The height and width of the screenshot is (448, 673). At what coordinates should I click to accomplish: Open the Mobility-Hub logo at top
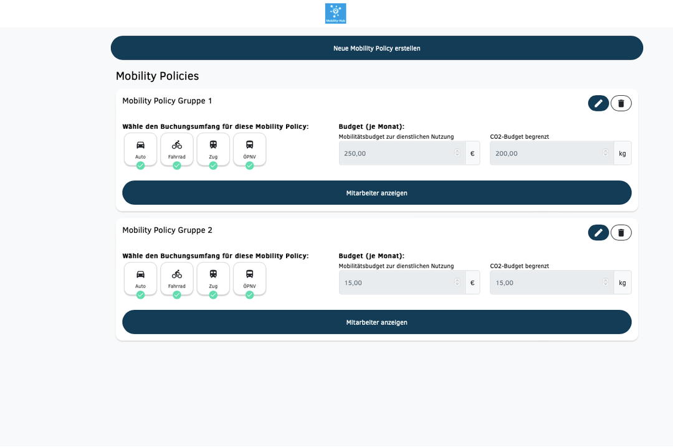336,13
